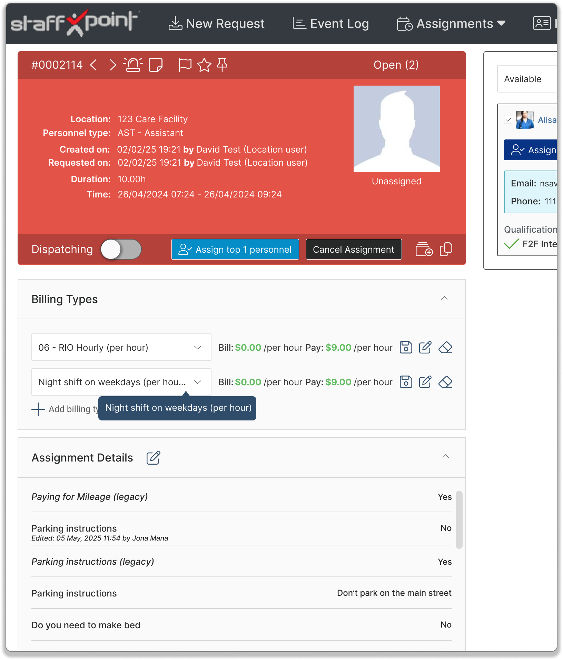Click the copy request icon
Viewport: 563px width, 660px height.
coord(446,249)
